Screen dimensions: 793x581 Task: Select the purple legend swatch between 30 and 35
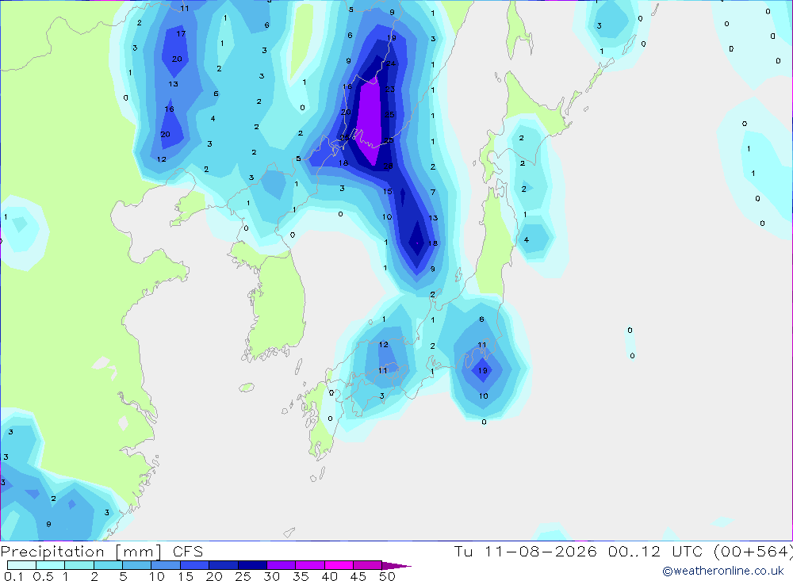tap(281, 565)
